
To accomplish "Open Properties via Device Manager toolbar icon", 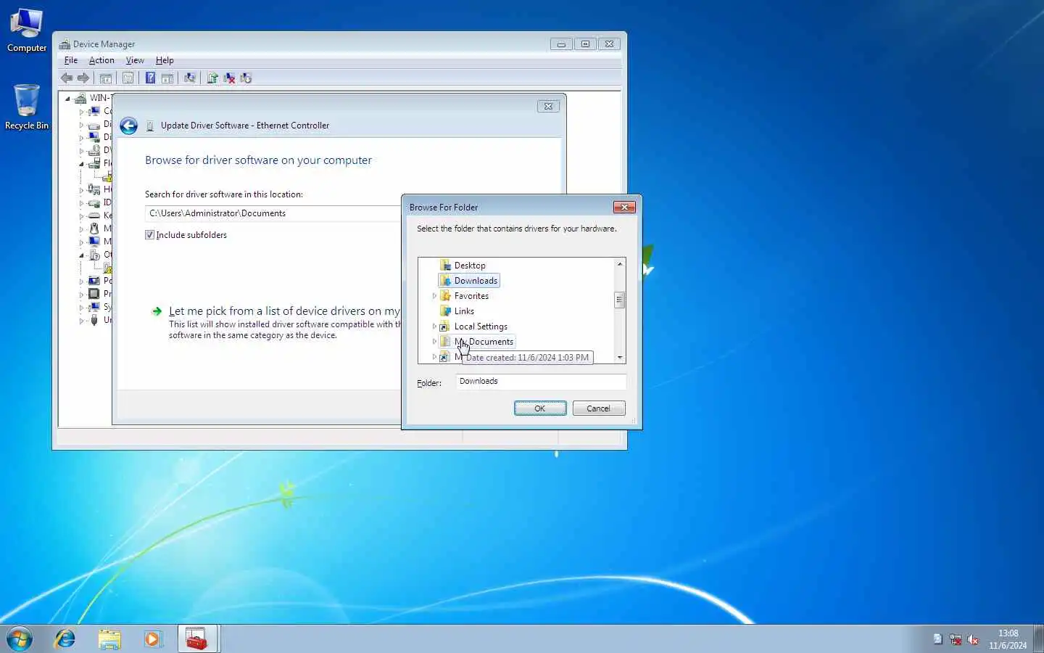I will tap(128, 78).
